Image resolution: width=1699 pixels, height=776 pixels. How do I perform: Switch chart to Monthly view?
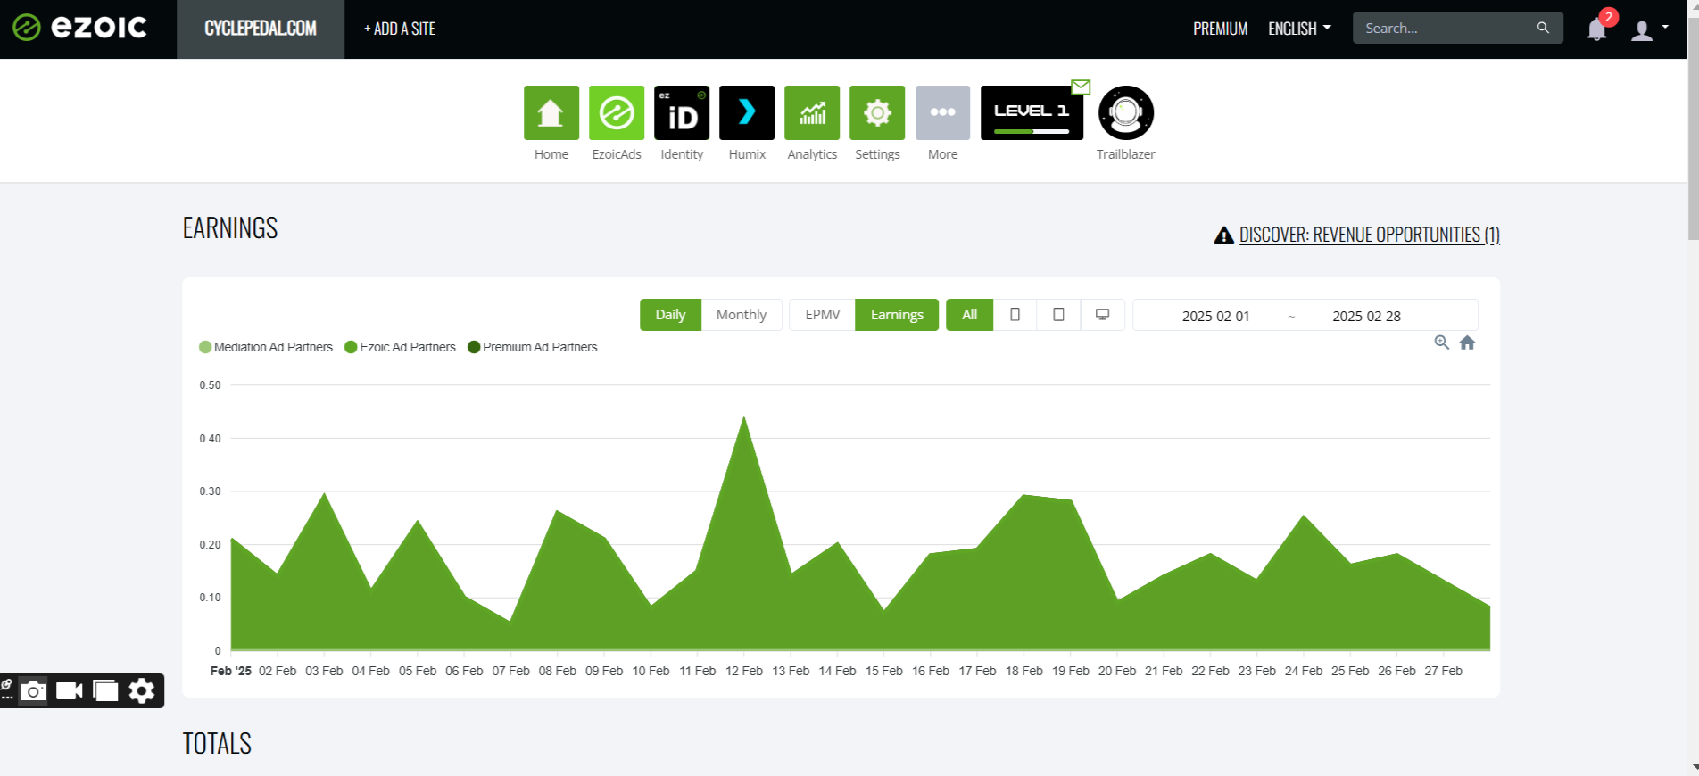pos(742,315)
